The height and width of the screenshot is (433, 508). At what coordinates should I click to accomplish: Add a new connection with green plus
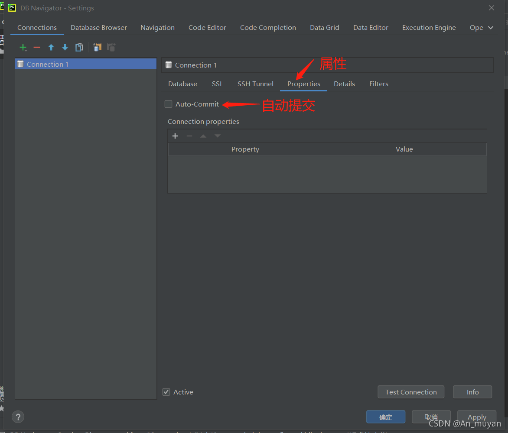(x=23, y=48)
